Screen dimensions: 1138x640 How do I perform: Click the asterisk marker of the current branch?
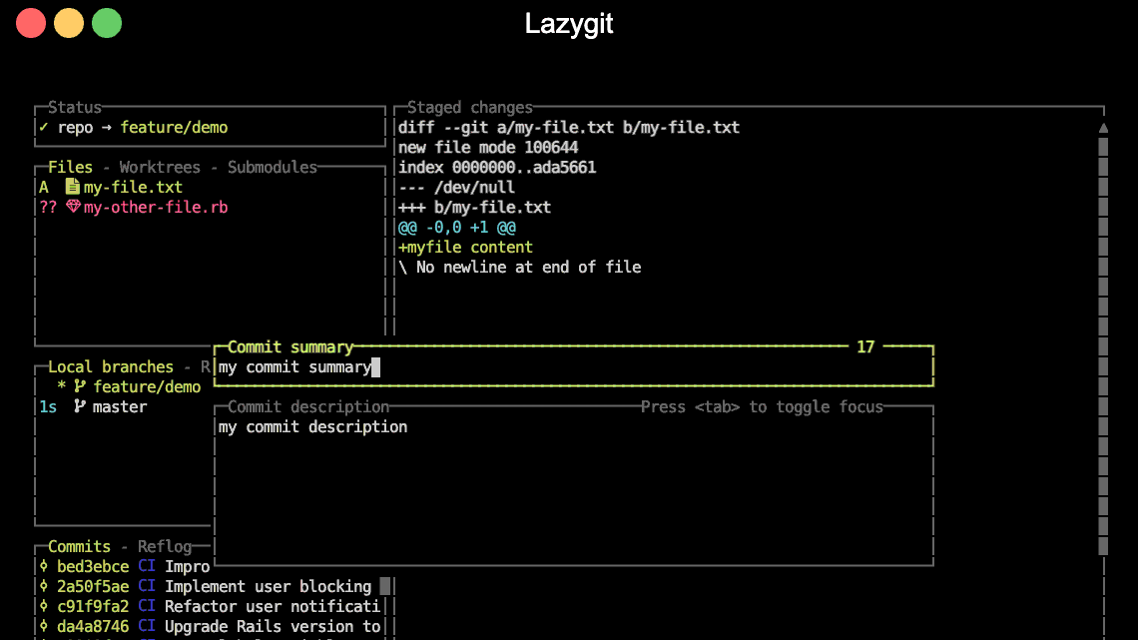tap(62, 386)
